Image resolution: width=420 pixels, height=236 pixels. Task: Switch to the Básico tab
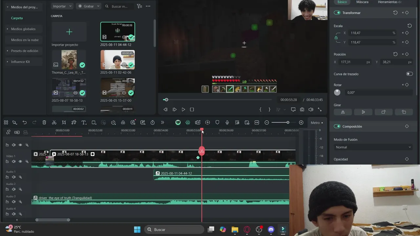click(x=342, y=2)
